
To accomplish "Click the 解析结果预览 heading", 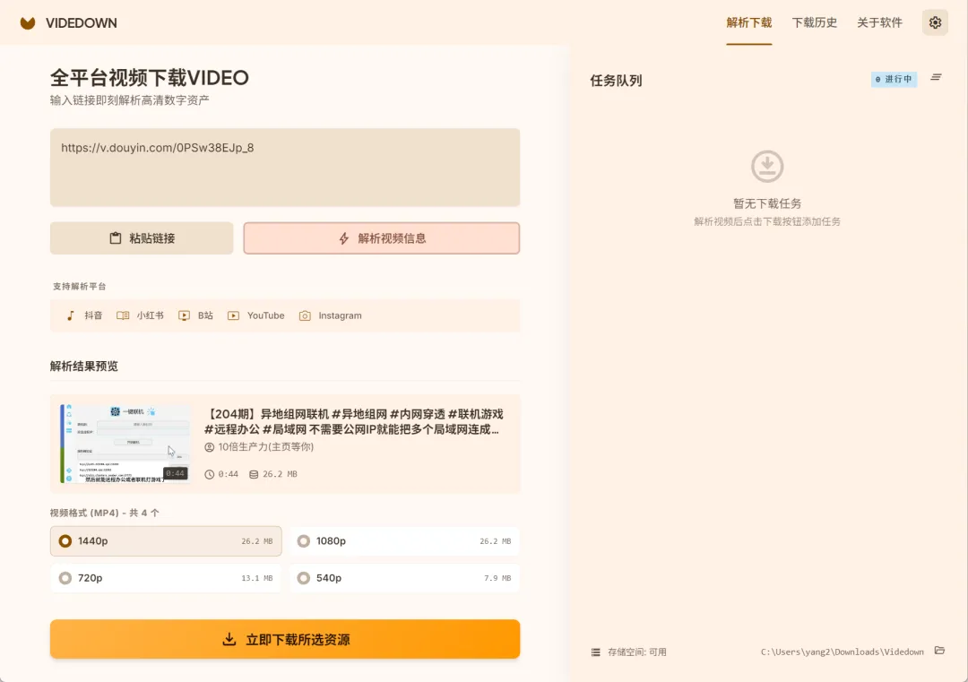I will (84, 366).
